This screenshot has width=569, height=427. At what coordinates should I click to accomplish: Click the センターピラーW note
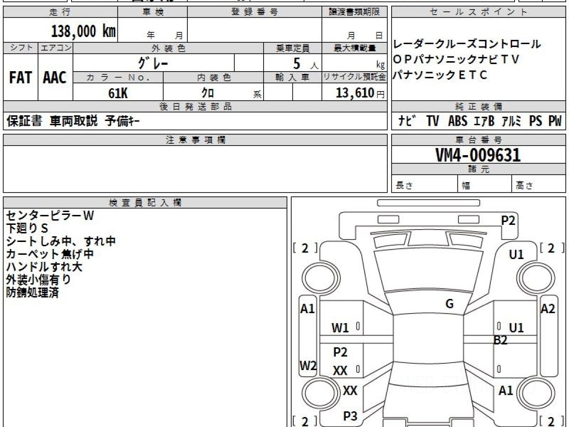click(x=50, y=215)
